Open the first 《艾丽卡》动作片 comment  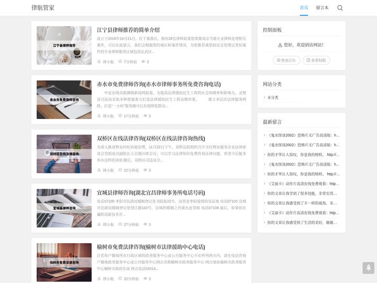coord(303,183)
